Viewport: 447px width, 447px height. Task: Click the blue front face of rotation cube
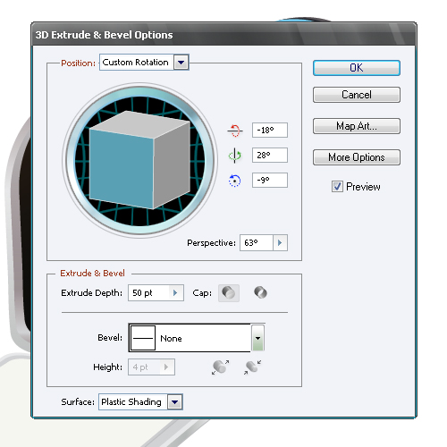coord(122,168)
